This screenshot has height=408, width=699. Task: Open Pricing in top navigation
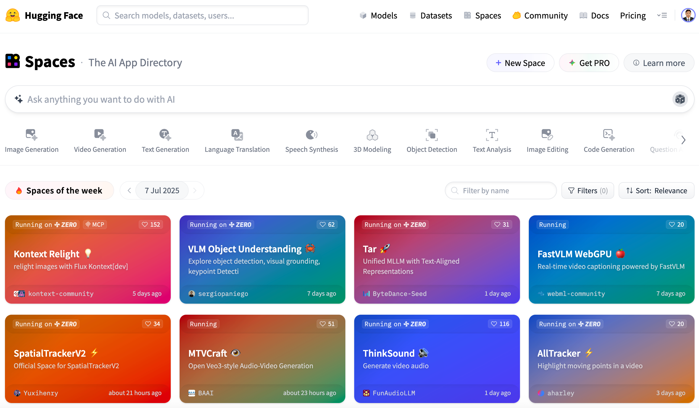coord(633,15)
